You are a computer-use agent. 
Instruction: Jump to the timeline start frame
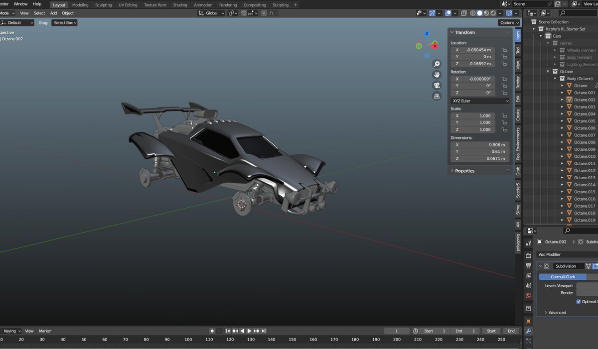tap(228, 331)
